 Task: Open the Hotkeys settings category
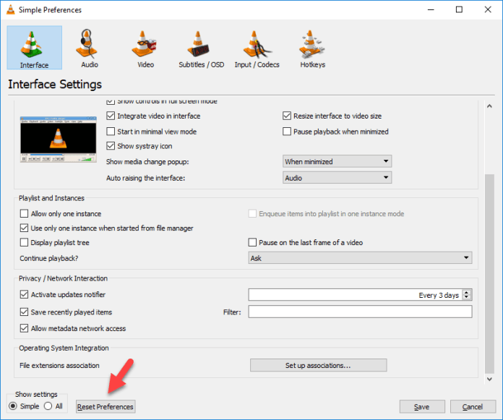click(x=312, y=48)
